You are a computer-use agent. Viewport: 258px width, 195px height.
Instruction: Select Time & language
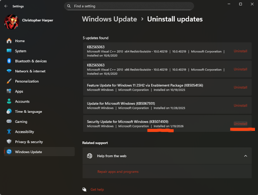coord(39,112)
